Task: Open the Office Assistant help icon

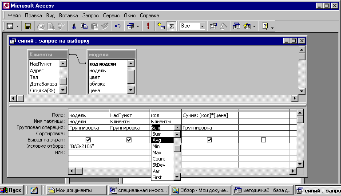Action: pos(265,26)
